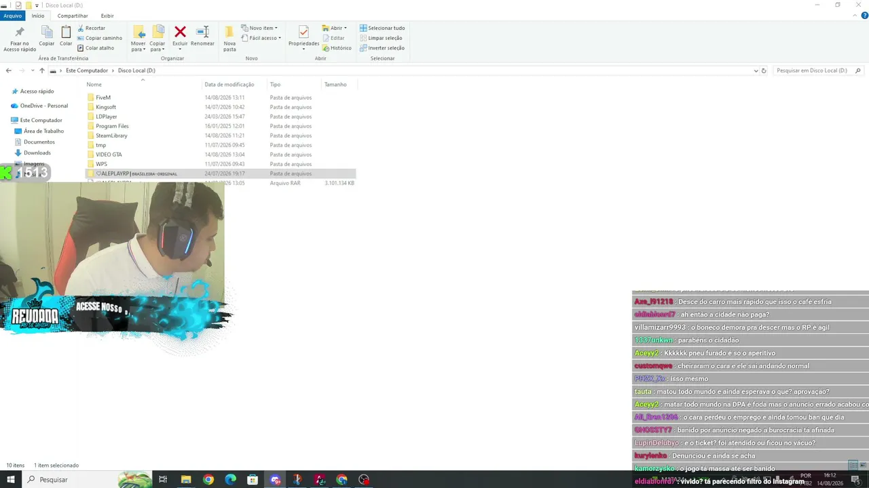Click Copiar caminho in the ribbon
Screen dimensions: 869x488
[x=100, y=38]
